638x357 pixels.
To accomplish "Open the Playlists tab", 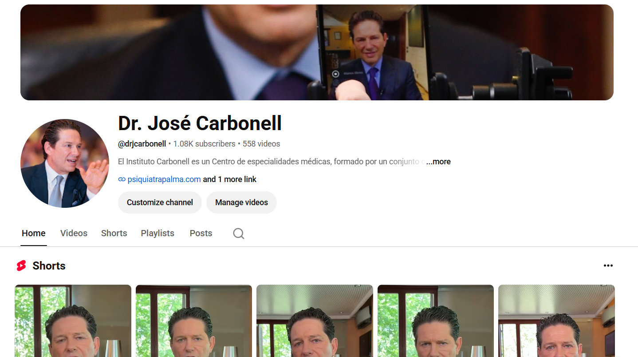I will 158,233.
